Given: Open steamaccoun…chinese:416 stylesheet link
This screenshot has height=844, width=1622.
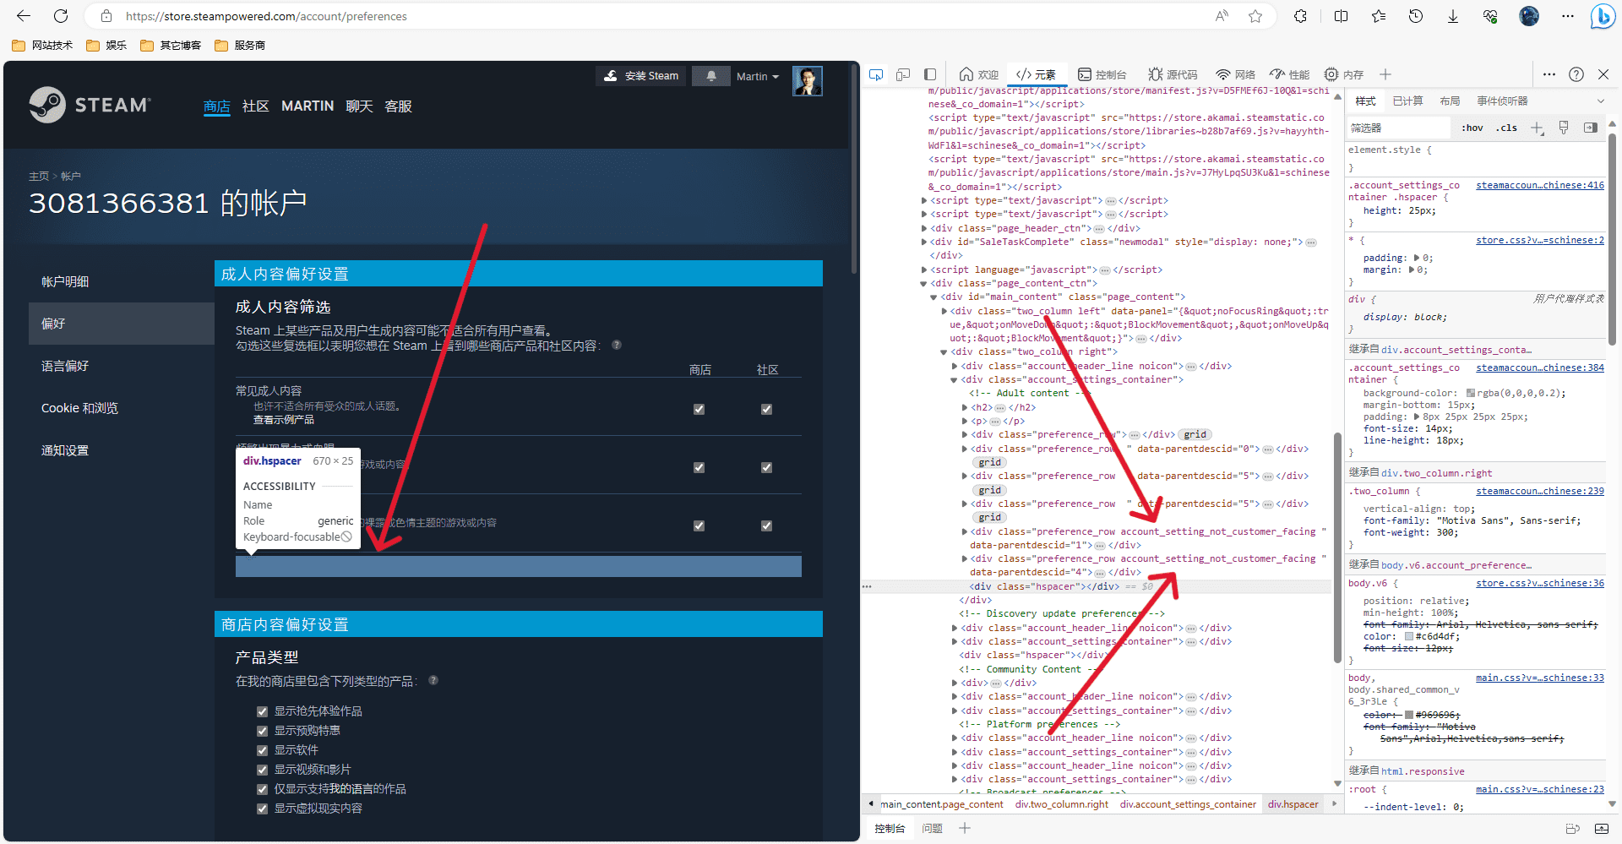Looking at the screenshot, I should [x=1540, y=185].
